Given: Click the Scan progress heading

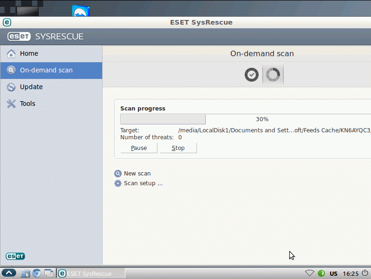Looking at the screenshot, I should (x=143, y=109).
